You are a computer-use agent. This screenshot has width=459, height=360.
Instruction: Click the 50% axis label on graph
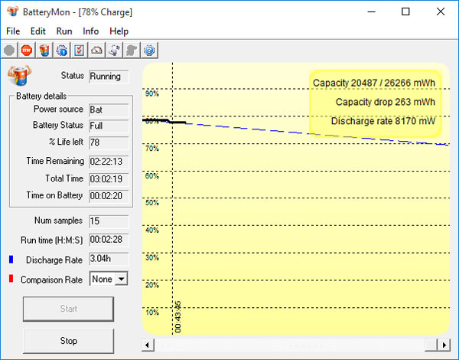coord(152,203)
